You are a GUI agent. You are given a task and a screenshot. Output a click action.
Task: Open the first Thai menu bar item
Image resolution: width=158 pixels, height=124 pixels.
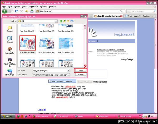point(4,7)
